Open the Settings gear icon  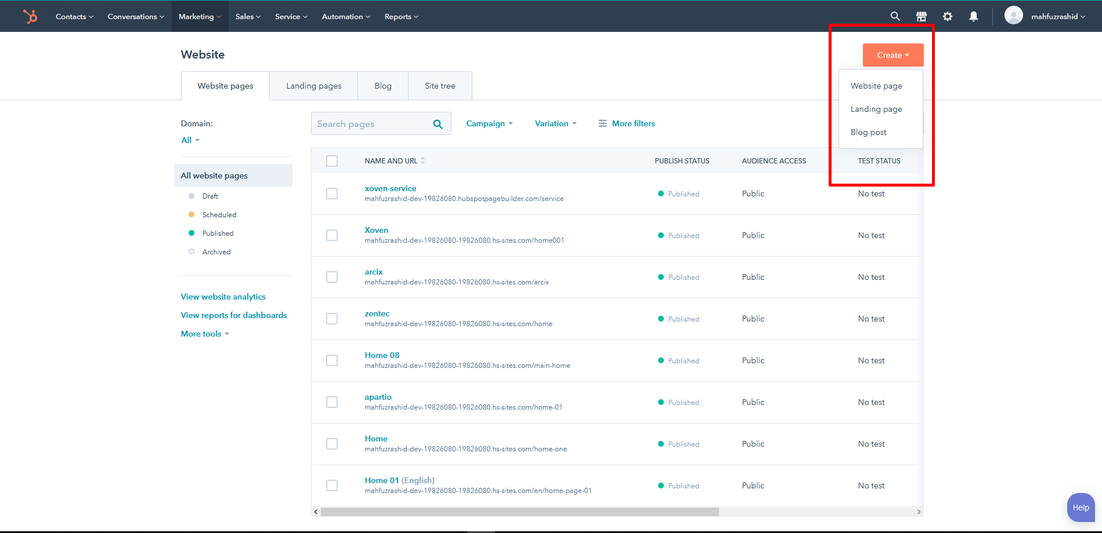[947, 16]
